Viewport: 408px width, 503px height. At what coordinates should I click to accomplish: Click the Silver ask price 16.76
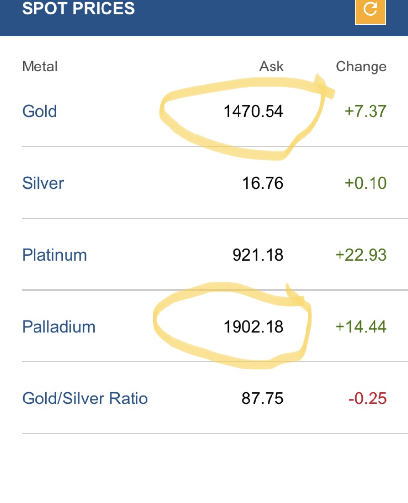pyautogui.click(x=263, y=183)
